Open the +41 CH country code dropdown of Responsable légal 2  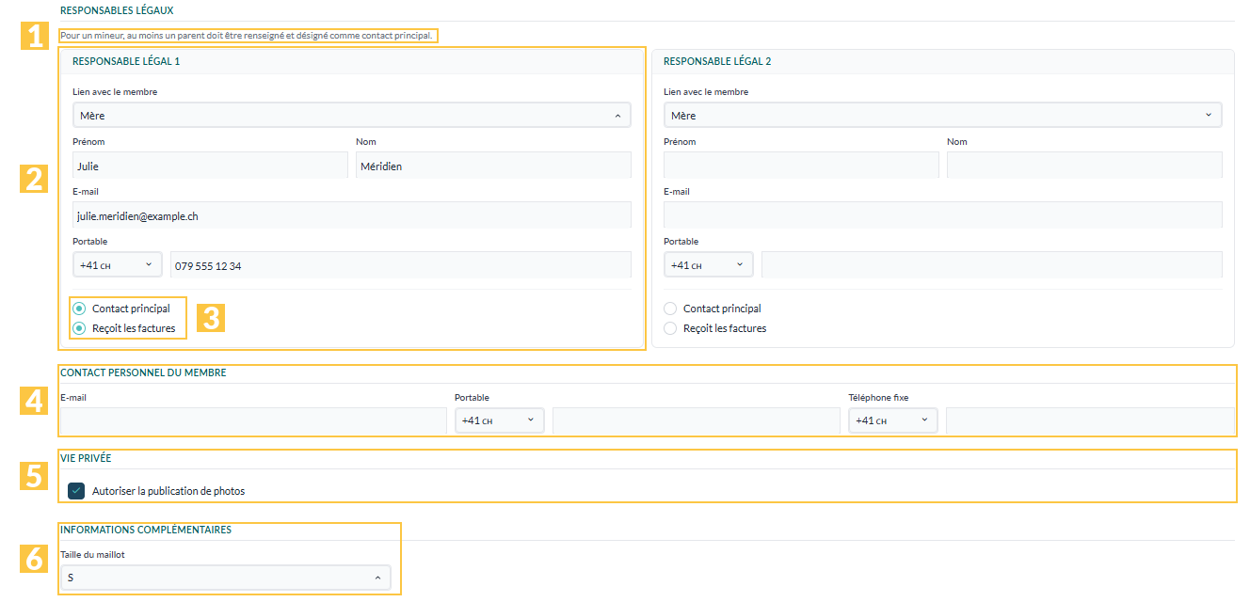[x=709, y=265]
